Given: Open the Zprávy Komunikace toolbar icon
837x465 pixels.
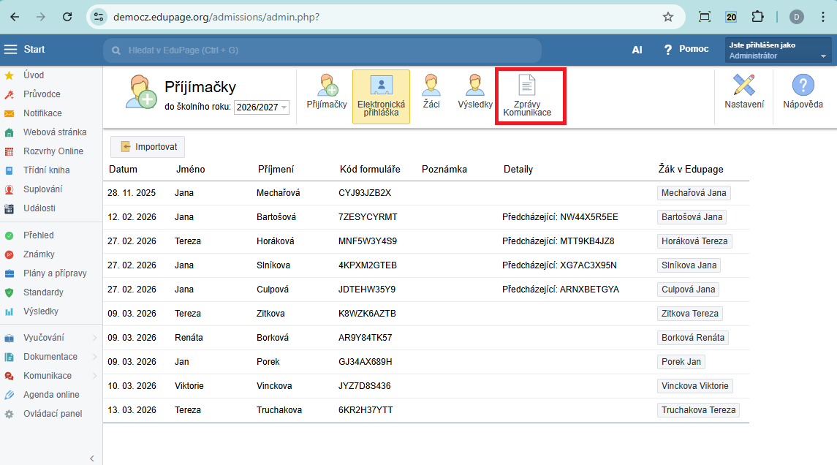Looking at the screenshot, I should 526,96.
